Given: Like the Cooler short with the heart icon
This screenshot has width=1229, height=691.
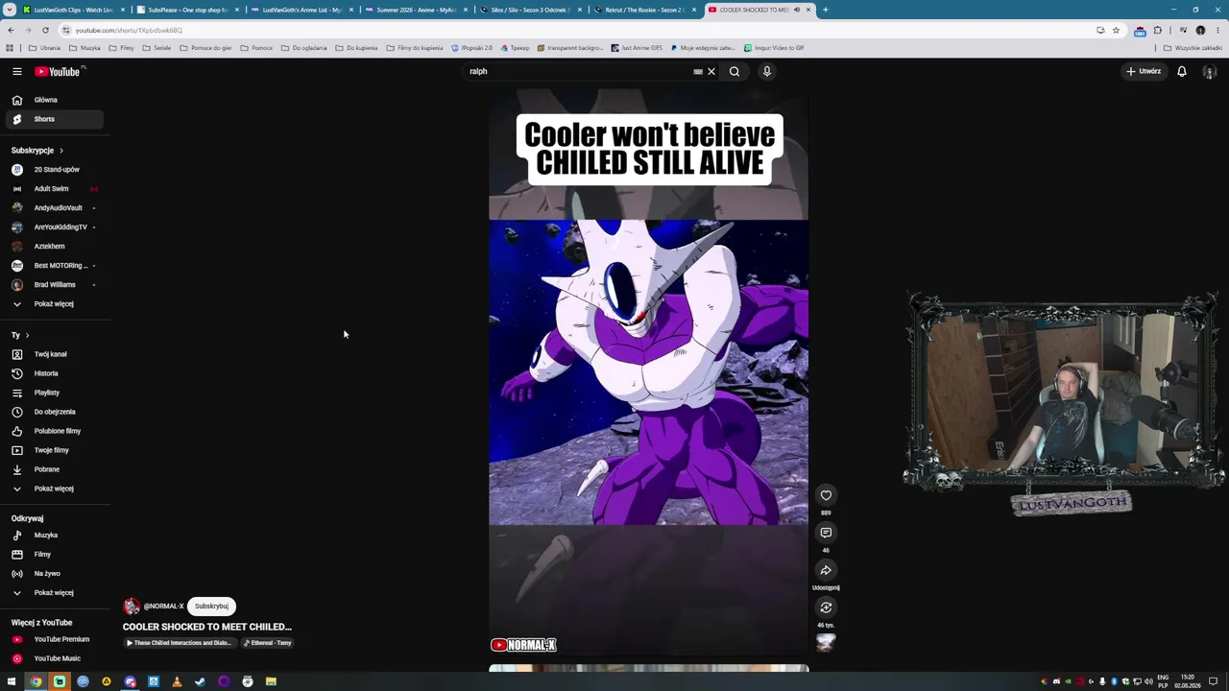Looking at the screenshot, I should (x=826, y=495).
